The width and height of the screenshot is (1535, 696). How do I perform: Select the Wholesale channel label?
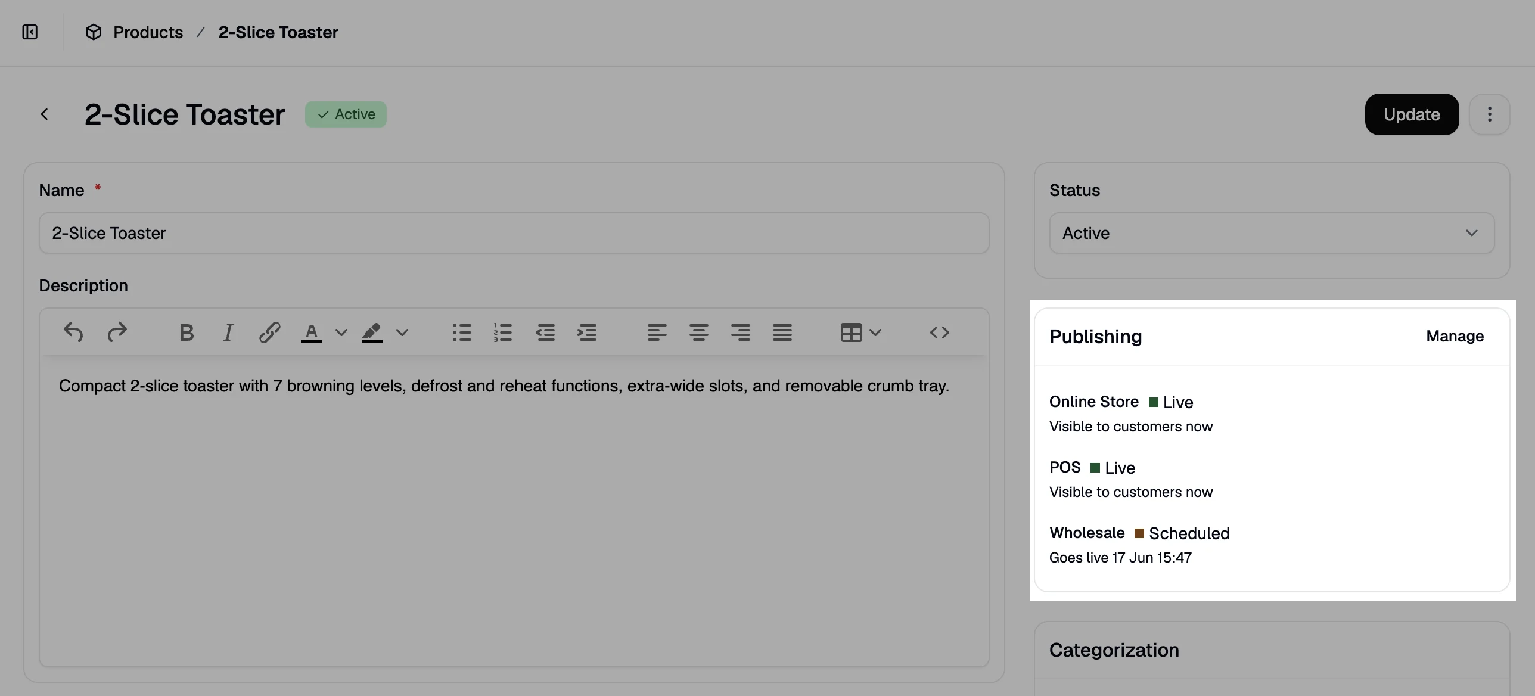[1087, 533]
